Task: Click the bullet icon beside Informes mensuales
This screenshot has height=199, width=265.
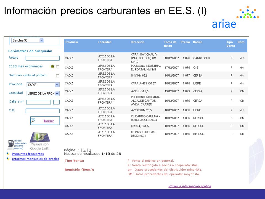Action: 8,159
